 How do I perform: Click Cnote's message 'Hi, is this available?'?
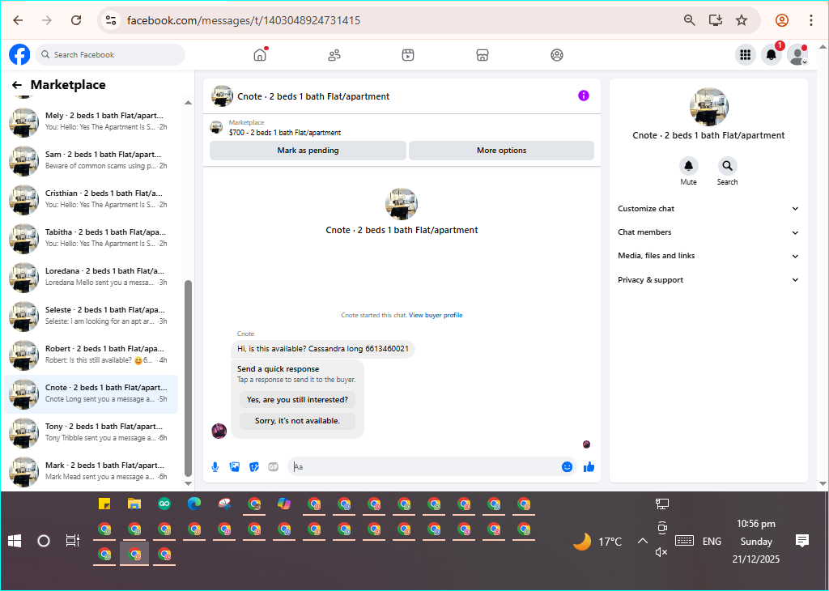tap(322, 349)
